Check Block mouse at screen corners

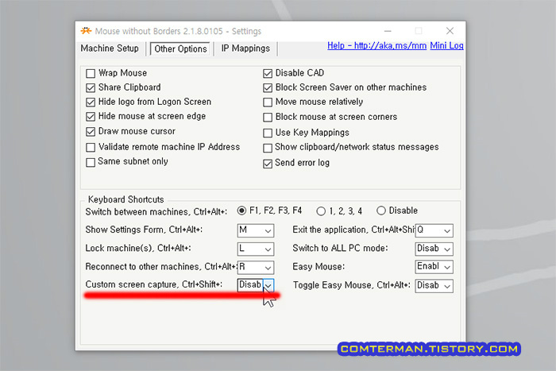[x=268, y=117]
